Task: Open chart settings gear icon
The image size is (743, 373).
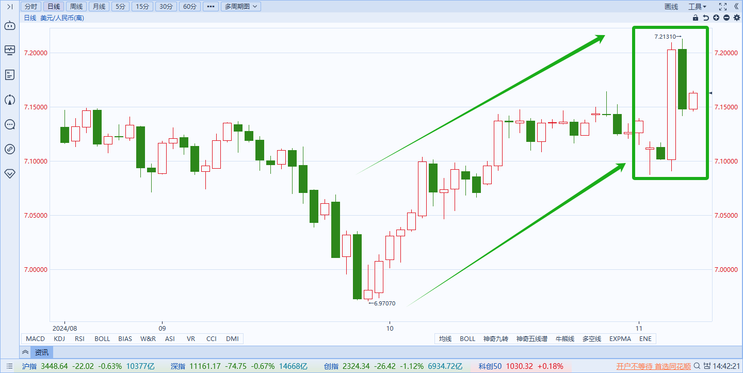Action: click(x=737, y=18)
